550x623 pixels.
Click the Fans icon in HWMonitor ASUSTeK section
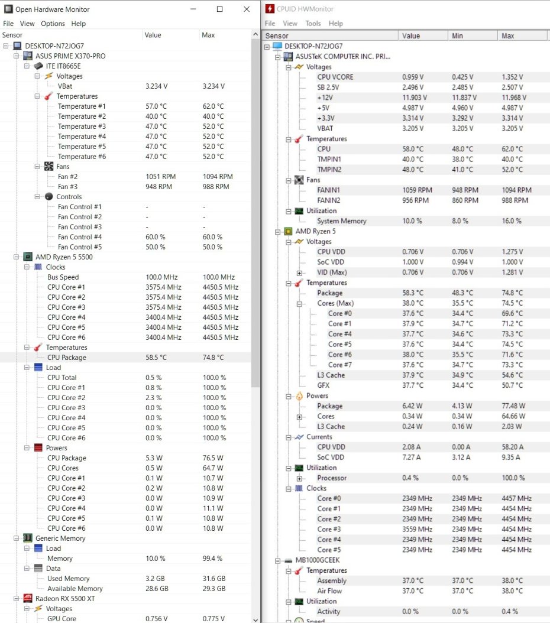299,180
